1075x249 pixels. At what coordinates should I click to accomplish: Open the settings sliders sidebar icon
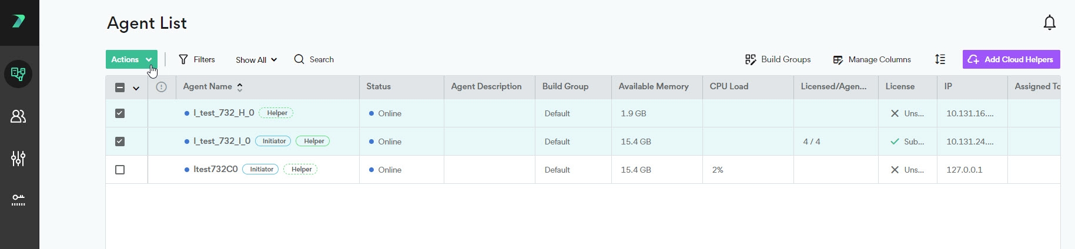point(18,159)
